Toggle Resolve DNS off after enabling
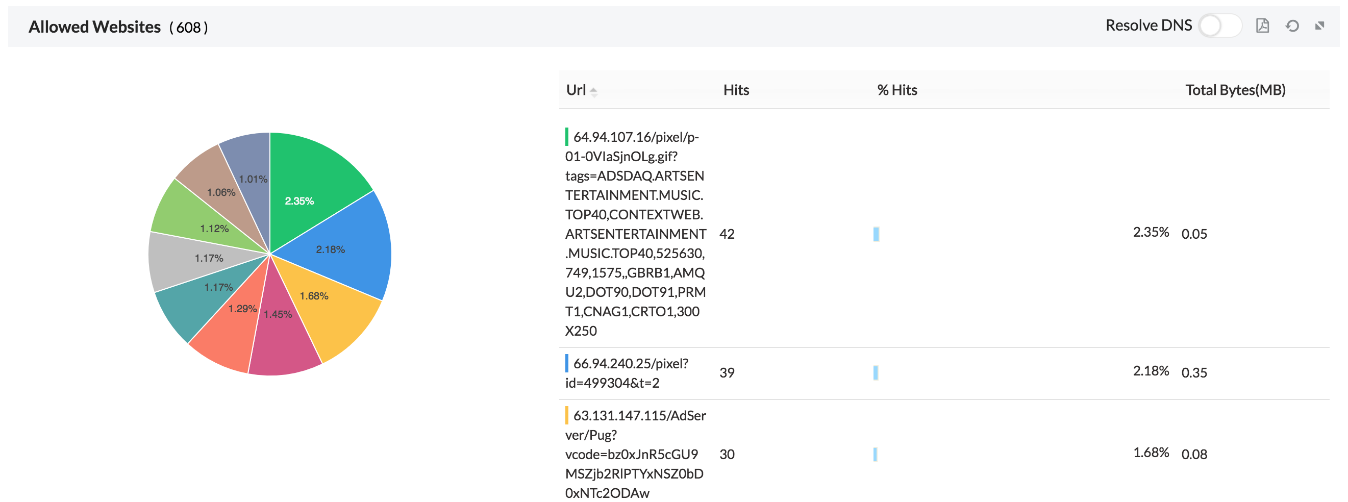Viewport: 1348px width, 502px height. click(x=1219, y=25)
